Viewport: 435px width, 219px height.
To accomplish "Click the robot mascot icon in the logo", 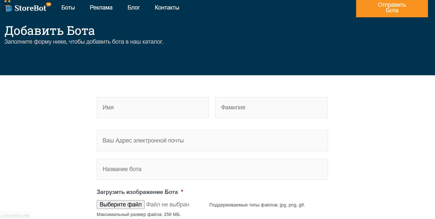I will pyautogui.click(x=8, y=7).
